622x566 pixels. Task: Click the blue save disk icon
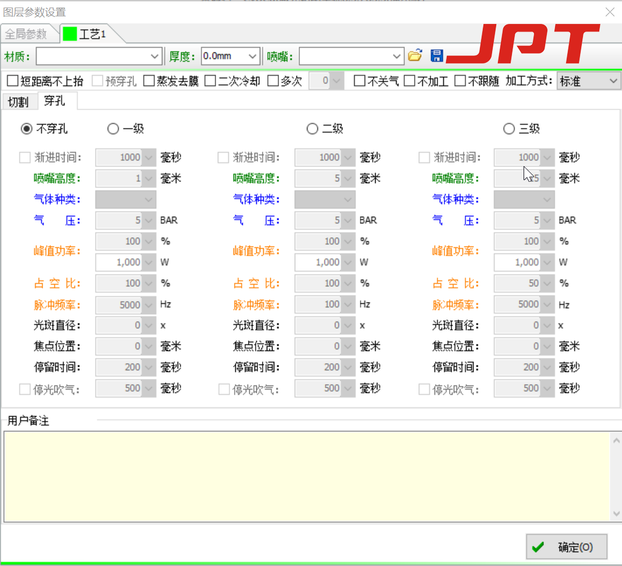pos(437,56)
